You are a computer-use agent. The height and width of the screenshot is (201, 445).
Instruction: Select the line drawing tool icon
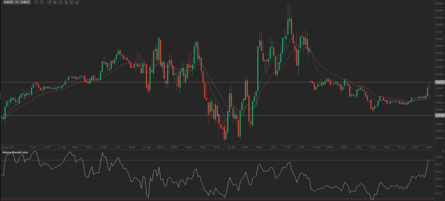(x=77, y=2)
